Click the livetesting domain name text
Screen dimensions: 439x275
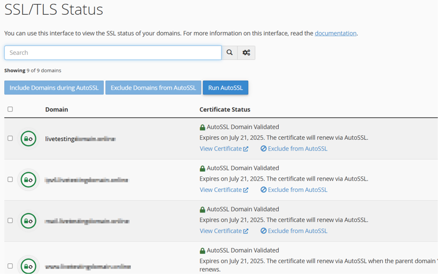[80, 139]
